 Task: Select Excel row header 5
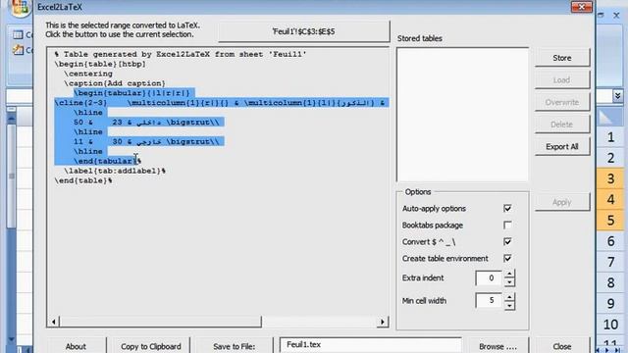610,220
